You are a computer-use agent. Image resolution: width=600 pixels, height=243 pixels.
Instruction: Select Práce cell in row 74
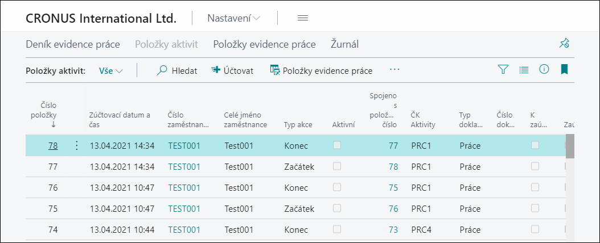(x=470, y=229)
